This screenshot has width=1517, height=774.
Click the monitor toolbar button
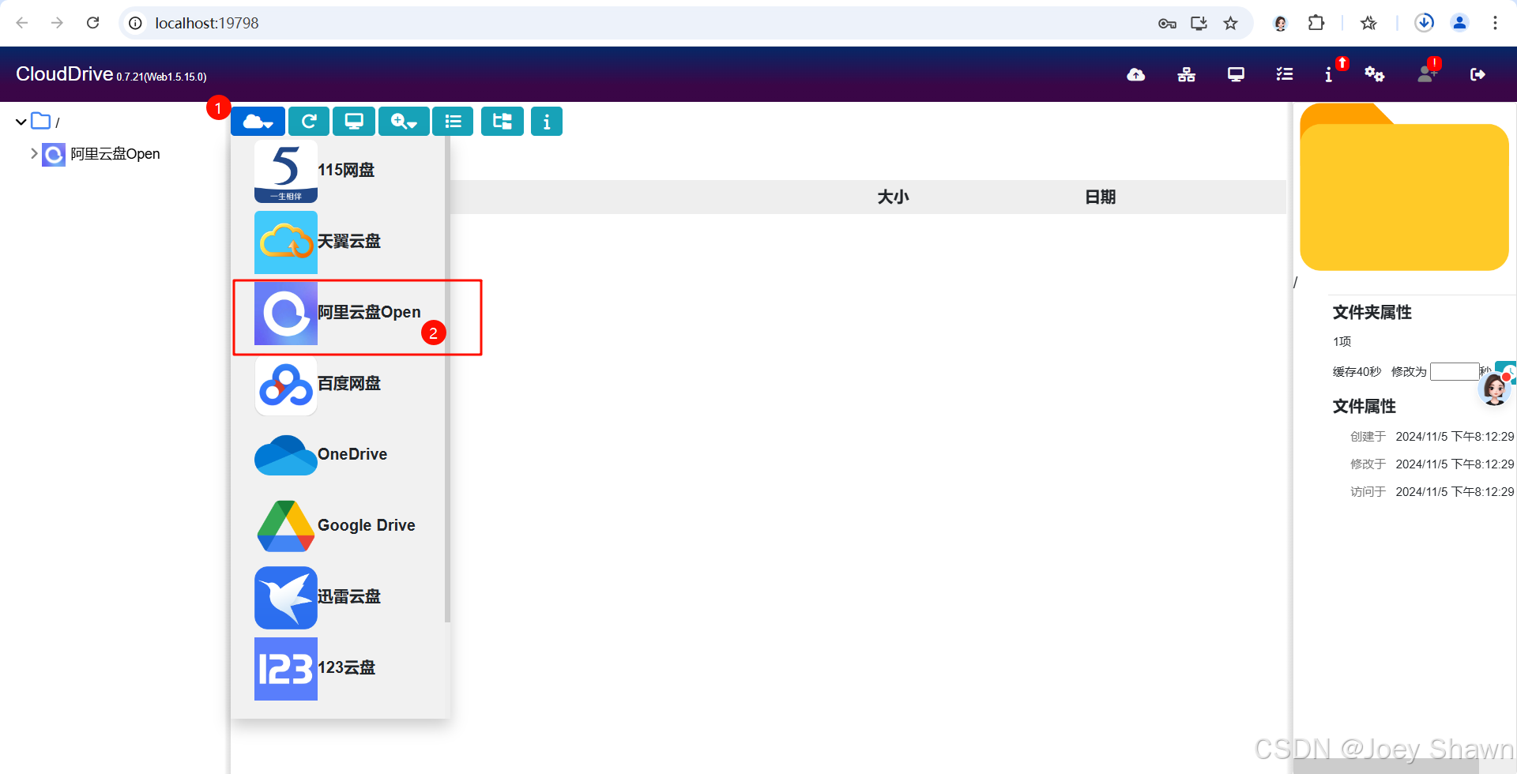pos(354,122)
